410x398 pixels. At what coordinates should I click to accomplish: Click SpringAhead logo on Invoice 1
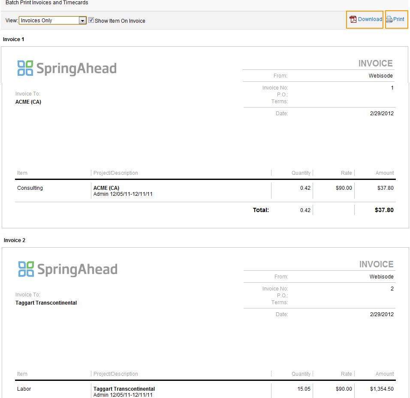(67, 69)
